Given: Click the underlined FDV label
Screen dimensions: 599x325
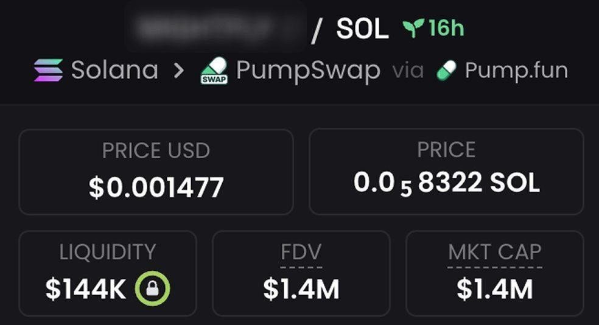Looking at the screenshot, I should coord(301,252).
